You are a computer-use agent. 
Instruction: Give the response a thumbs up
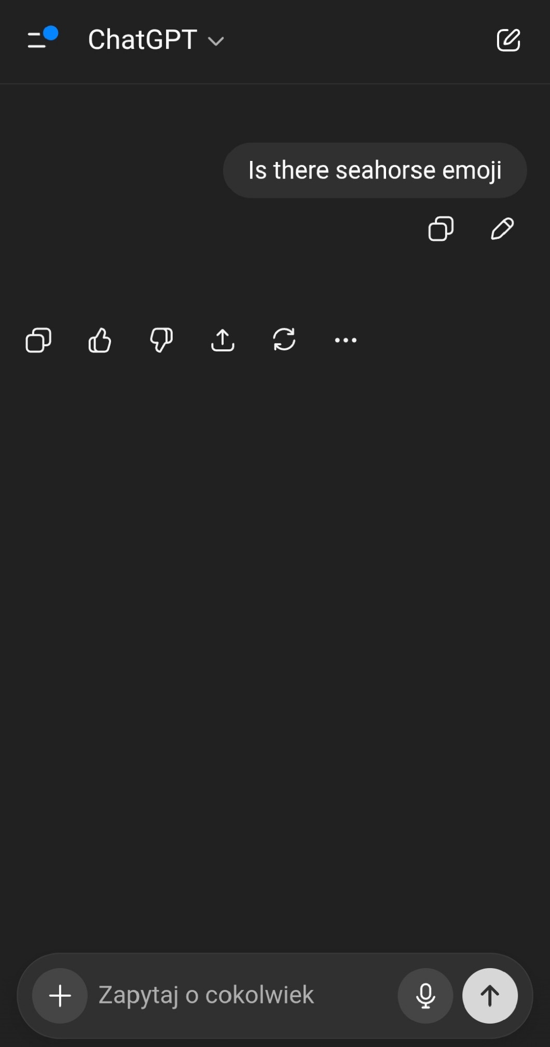click(100, 340)
